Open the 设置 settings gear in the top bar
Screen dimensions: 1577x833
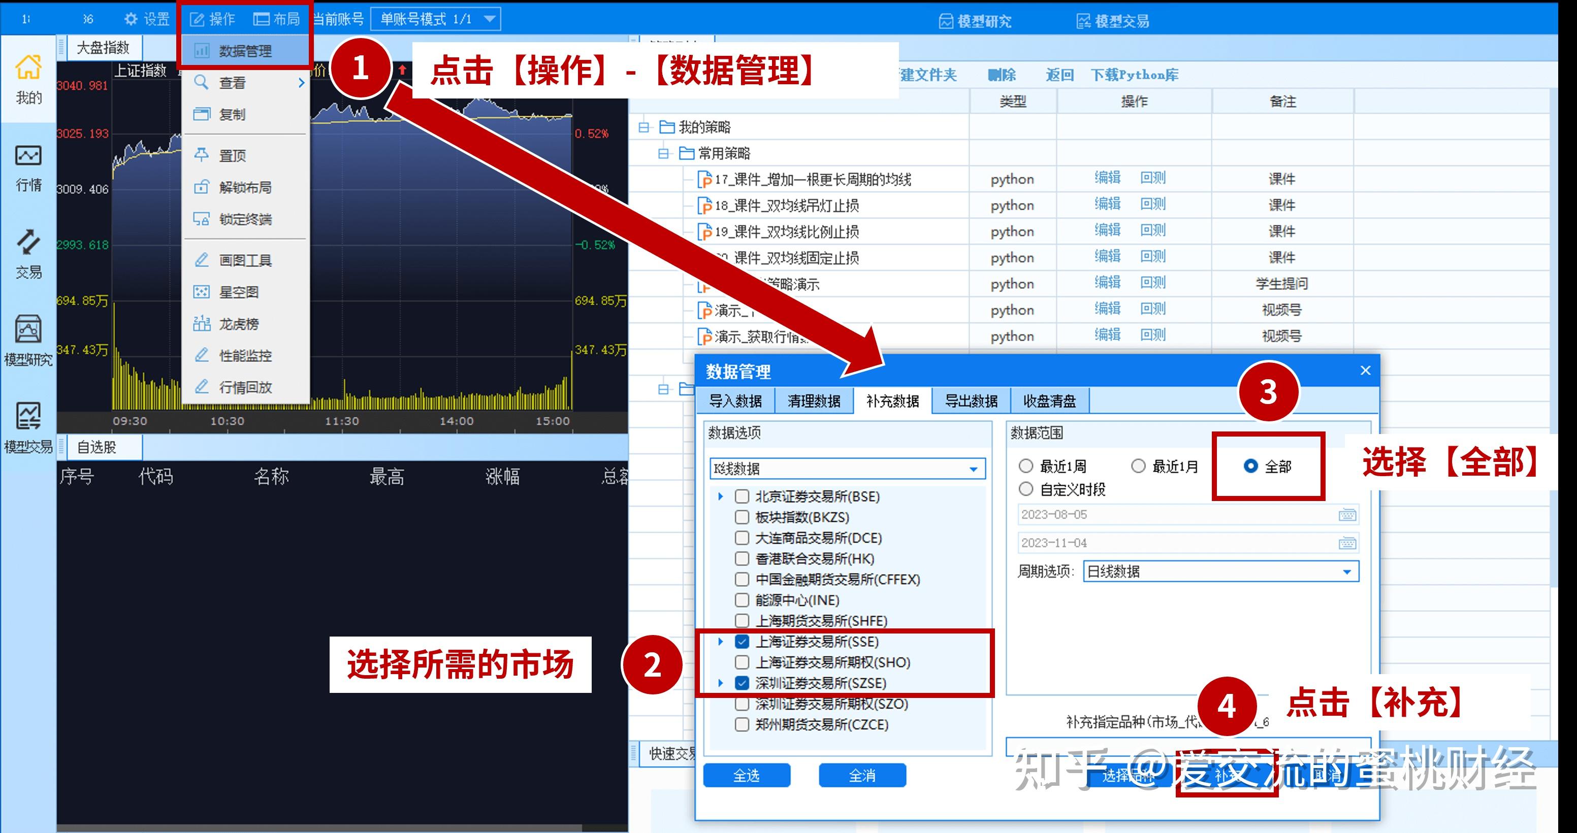tap(147, 18)
